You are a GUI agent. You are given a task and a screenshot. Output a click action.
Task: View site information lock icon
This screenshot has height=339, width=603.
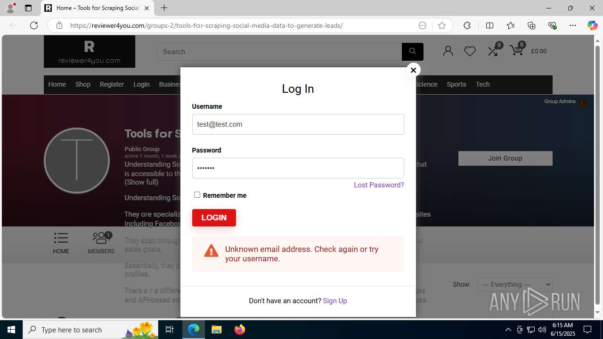(59, 25)
